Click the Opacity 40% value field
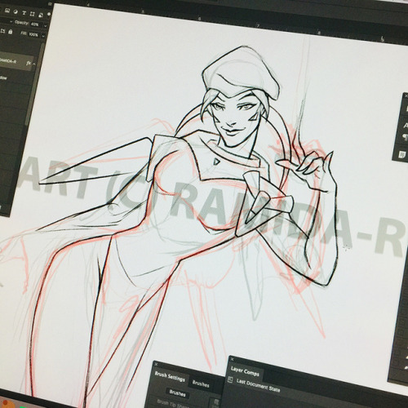 click(35, 24)
